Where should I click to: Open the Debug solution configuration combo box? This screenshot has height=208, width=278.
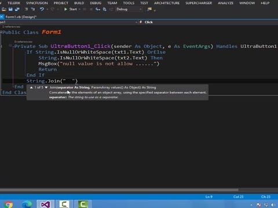tap(129, 9)
